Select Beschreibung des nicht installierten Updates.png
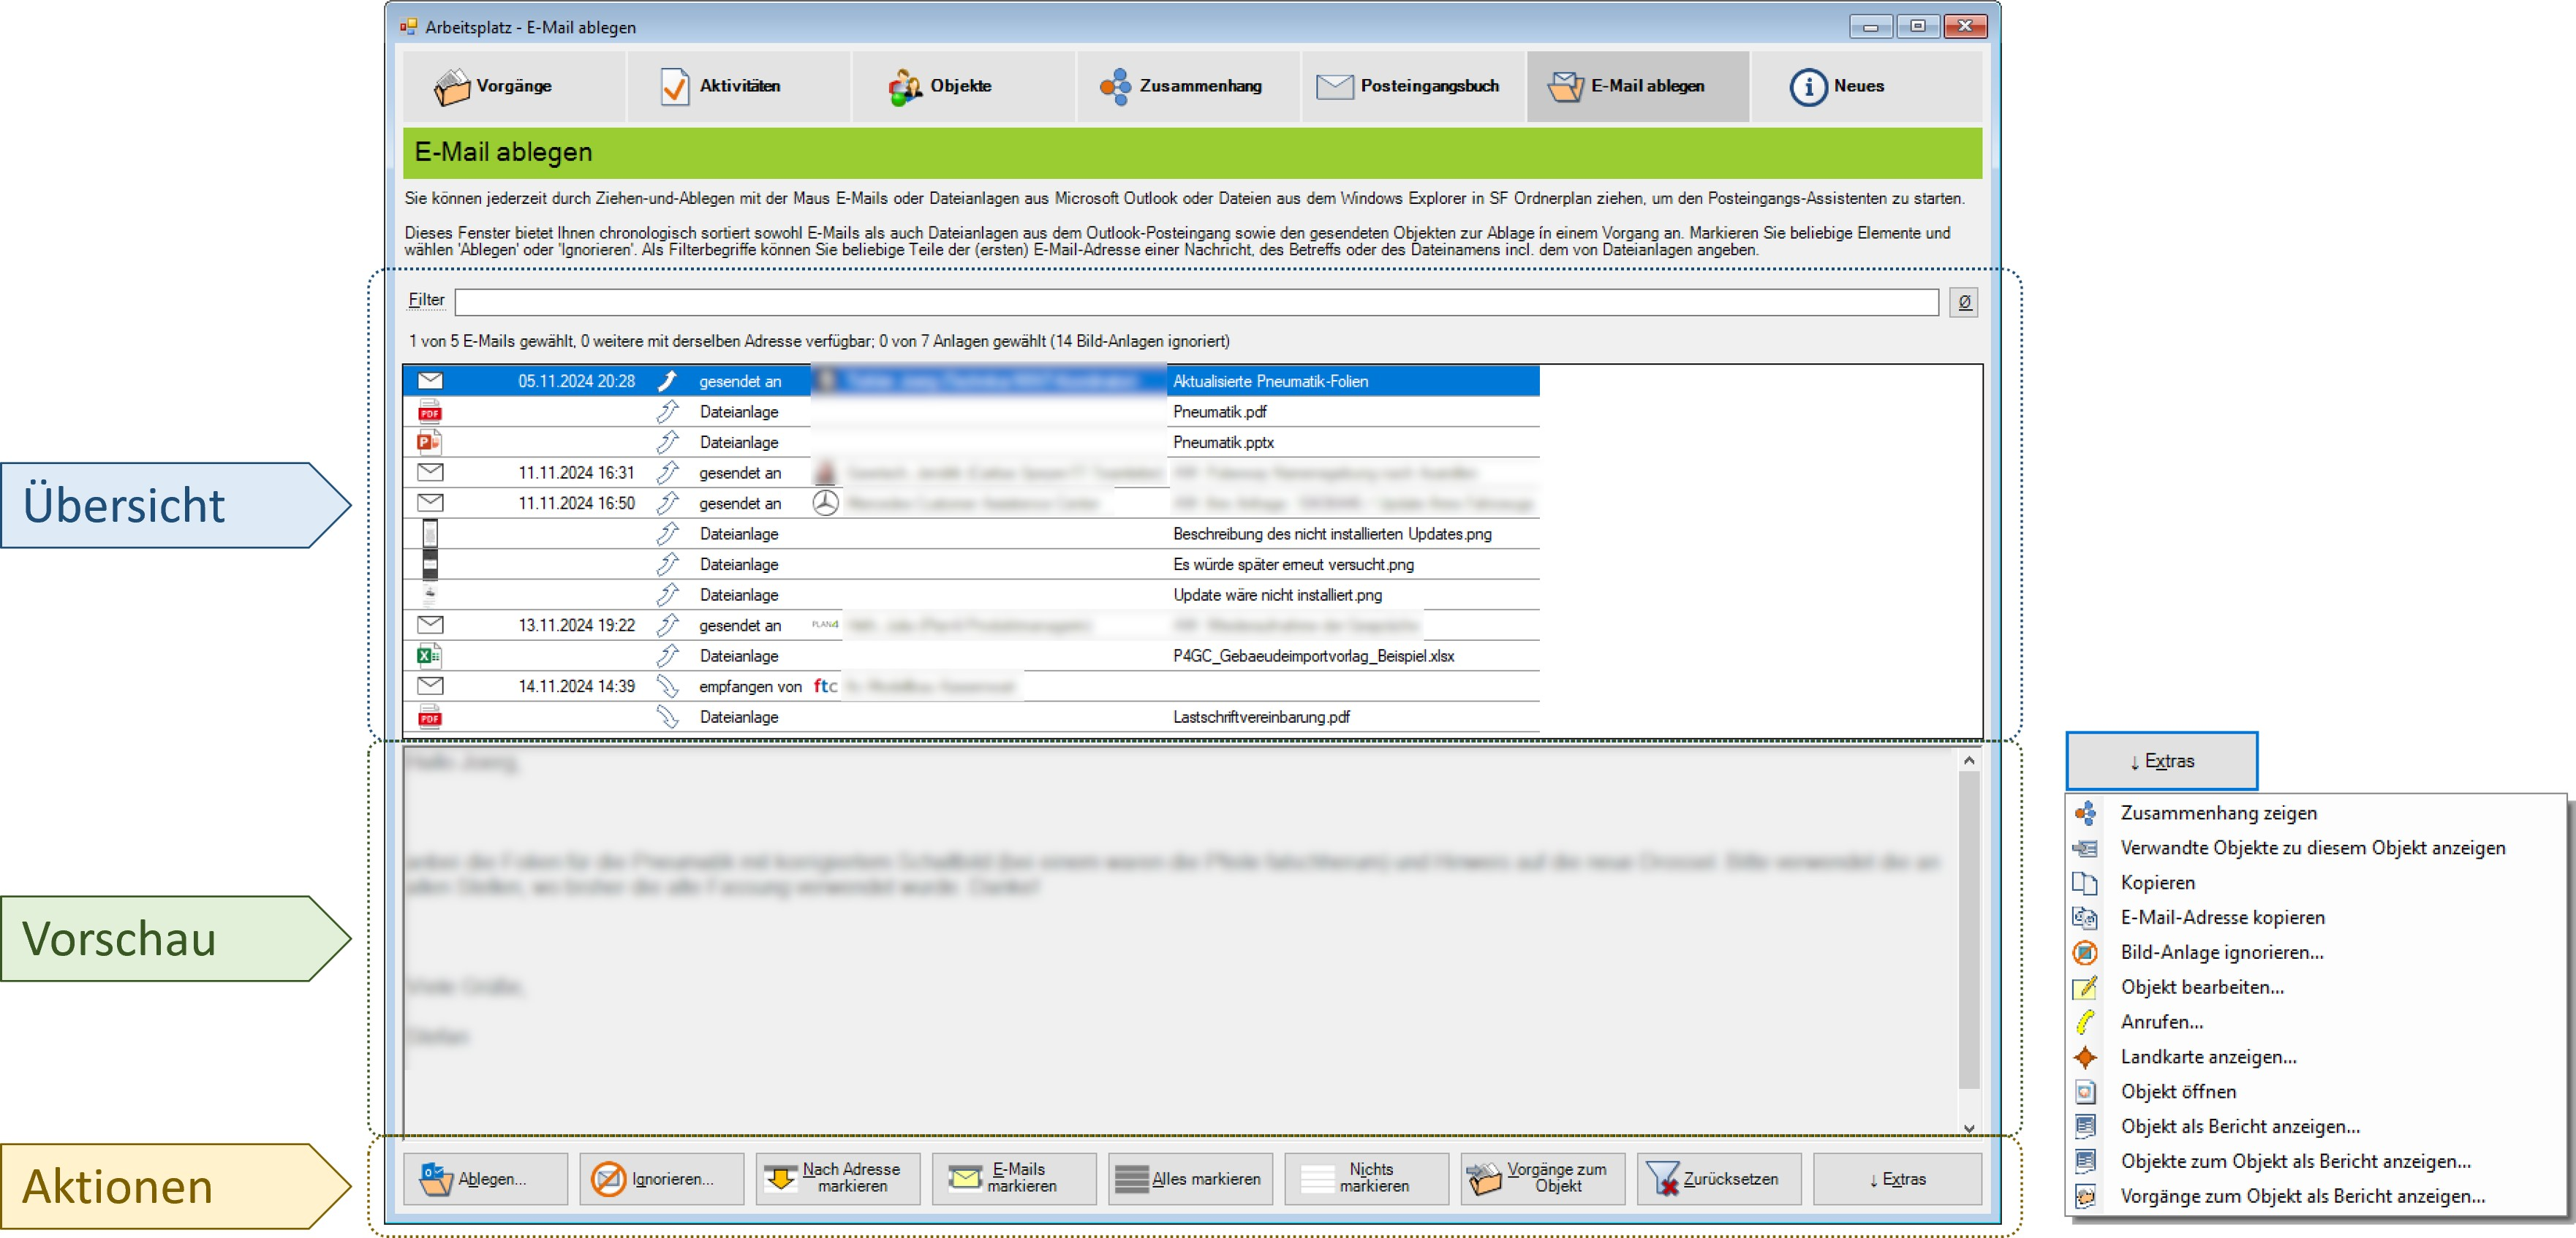This screenshot has width=2576, height=1238. (970, 533)
